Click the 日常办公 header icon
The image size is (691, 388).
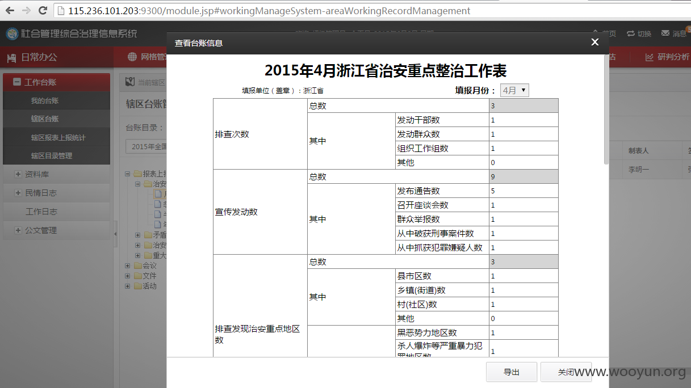pyautogui.click(x=12, y=57)
